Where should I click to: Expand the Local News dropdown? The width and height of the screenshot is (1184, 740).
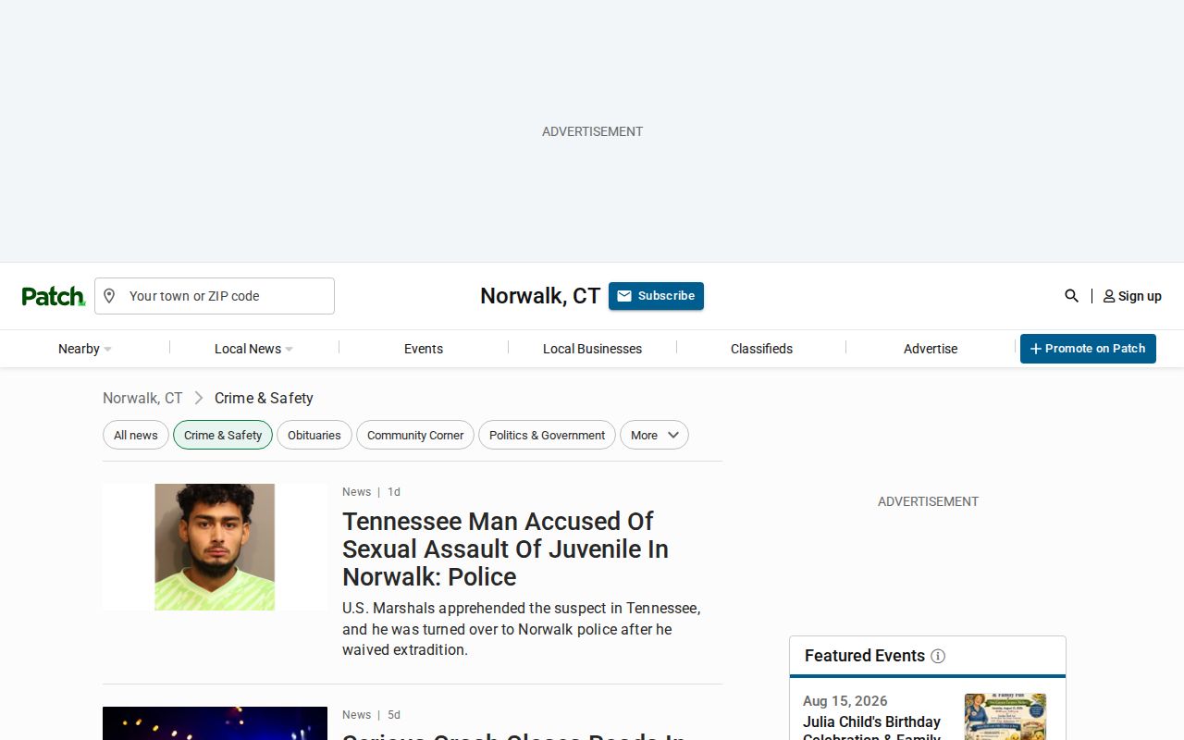pyautogui.click(x=254, y=349)
